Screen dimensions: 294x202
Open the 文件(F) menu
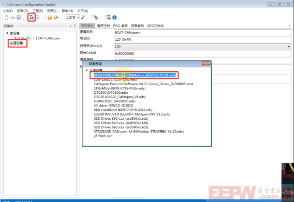pyautogui.click(x=8, y=11)
